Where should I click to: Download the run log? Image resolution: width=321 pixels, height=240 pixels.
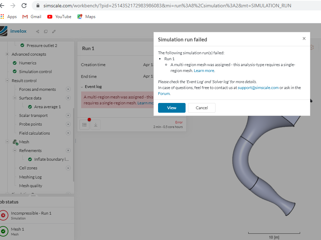point(95,124)
